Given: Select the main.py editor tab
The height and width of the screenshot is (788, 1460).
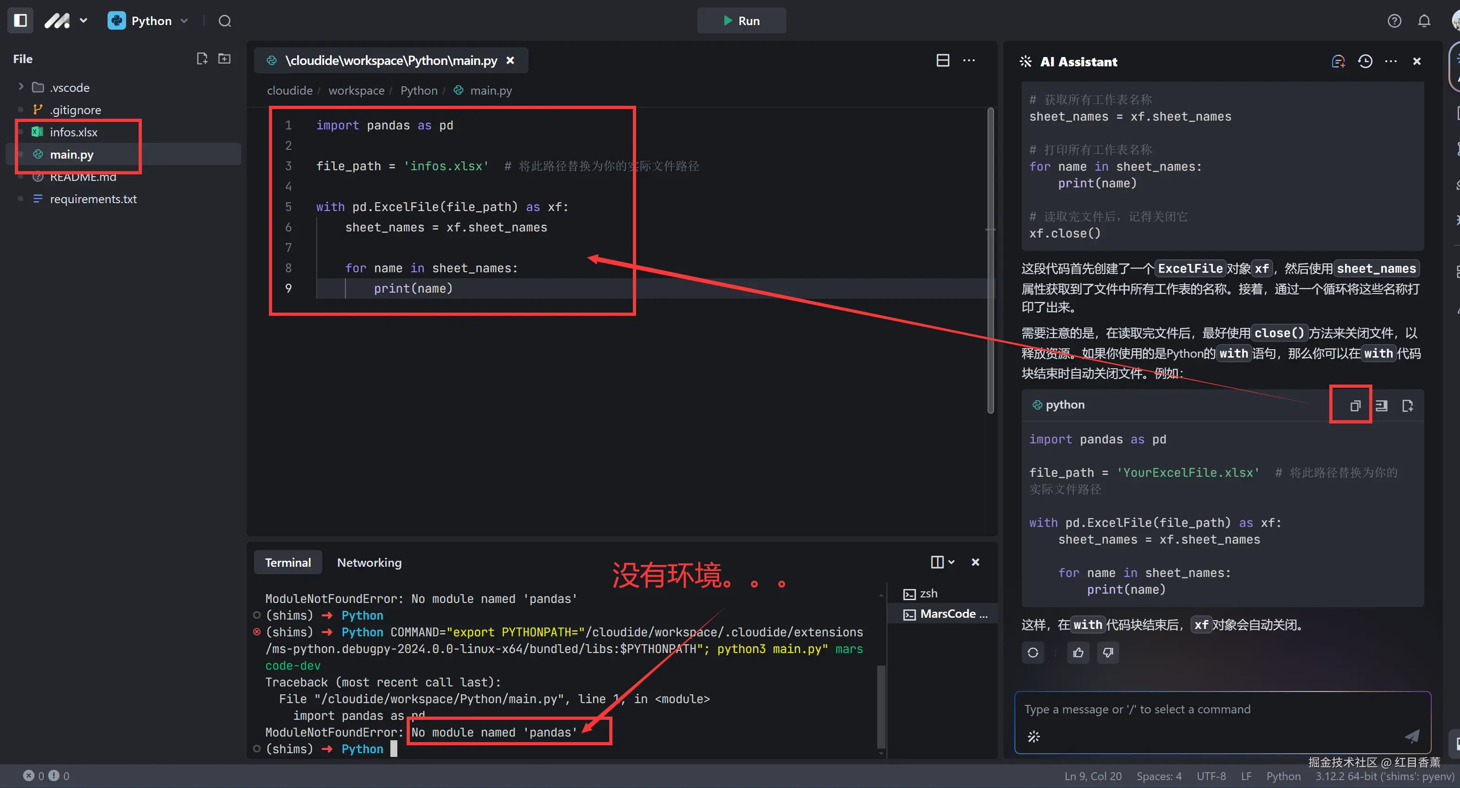Looking at the screenshot, I should tap(390, 61).
